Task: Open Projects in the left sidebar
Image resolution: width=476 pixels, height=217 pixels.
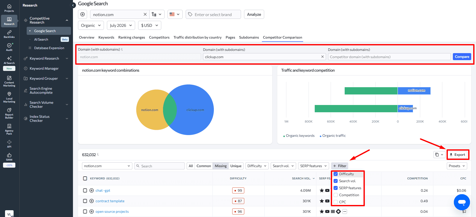Action: click(9, 8)
